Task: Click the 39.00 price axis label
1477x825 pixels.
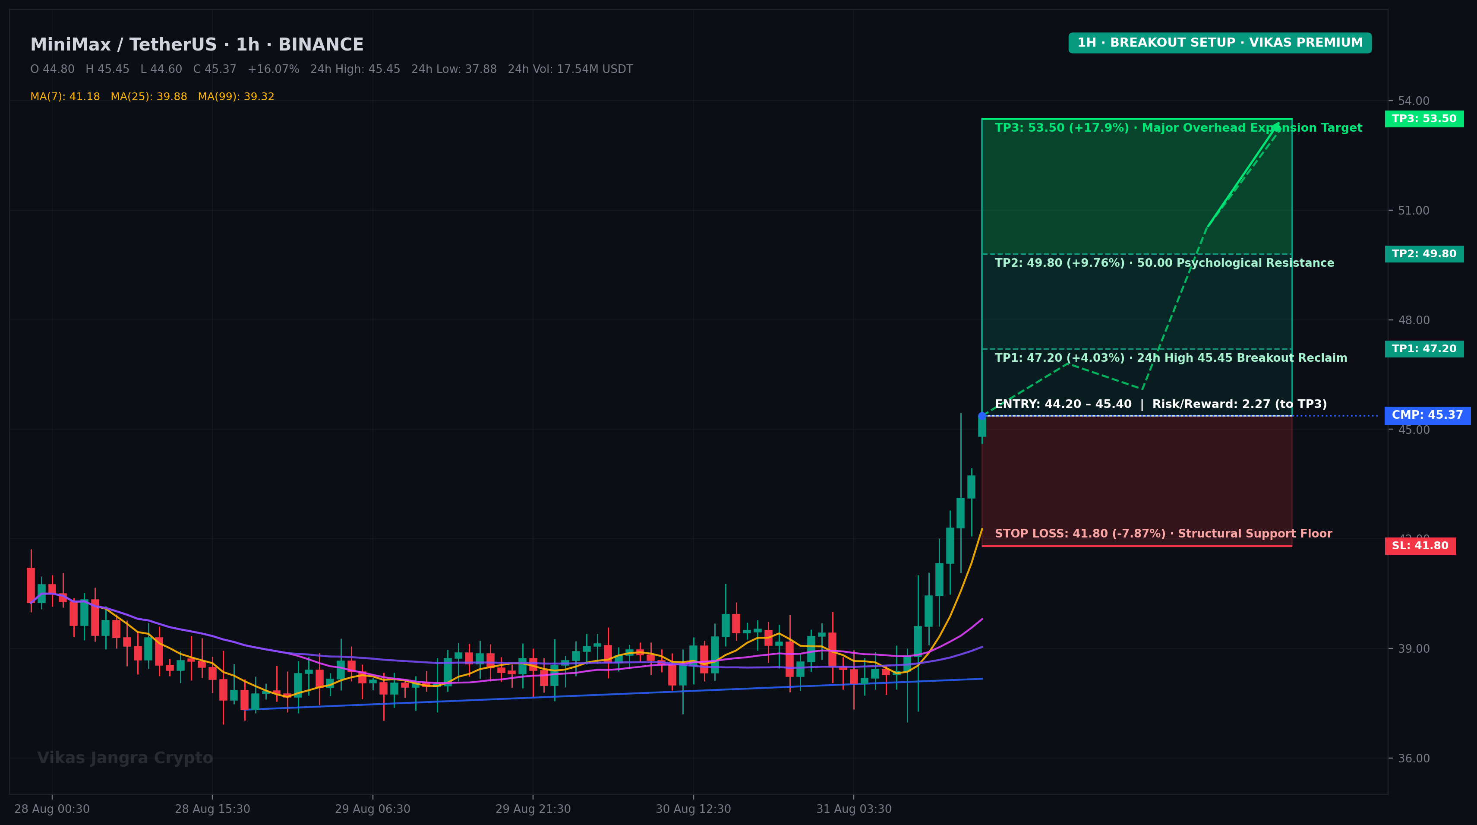Action: tap(1414, 648)
